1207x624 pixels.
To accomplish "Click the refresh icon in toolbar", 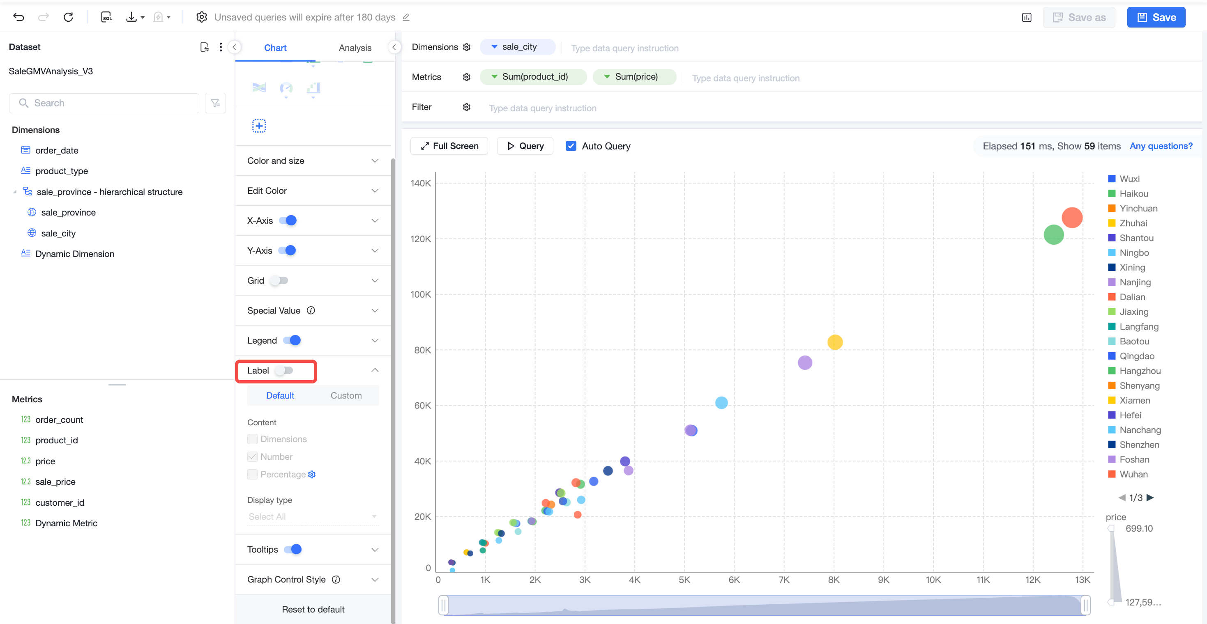I will [x=69, y=17].
